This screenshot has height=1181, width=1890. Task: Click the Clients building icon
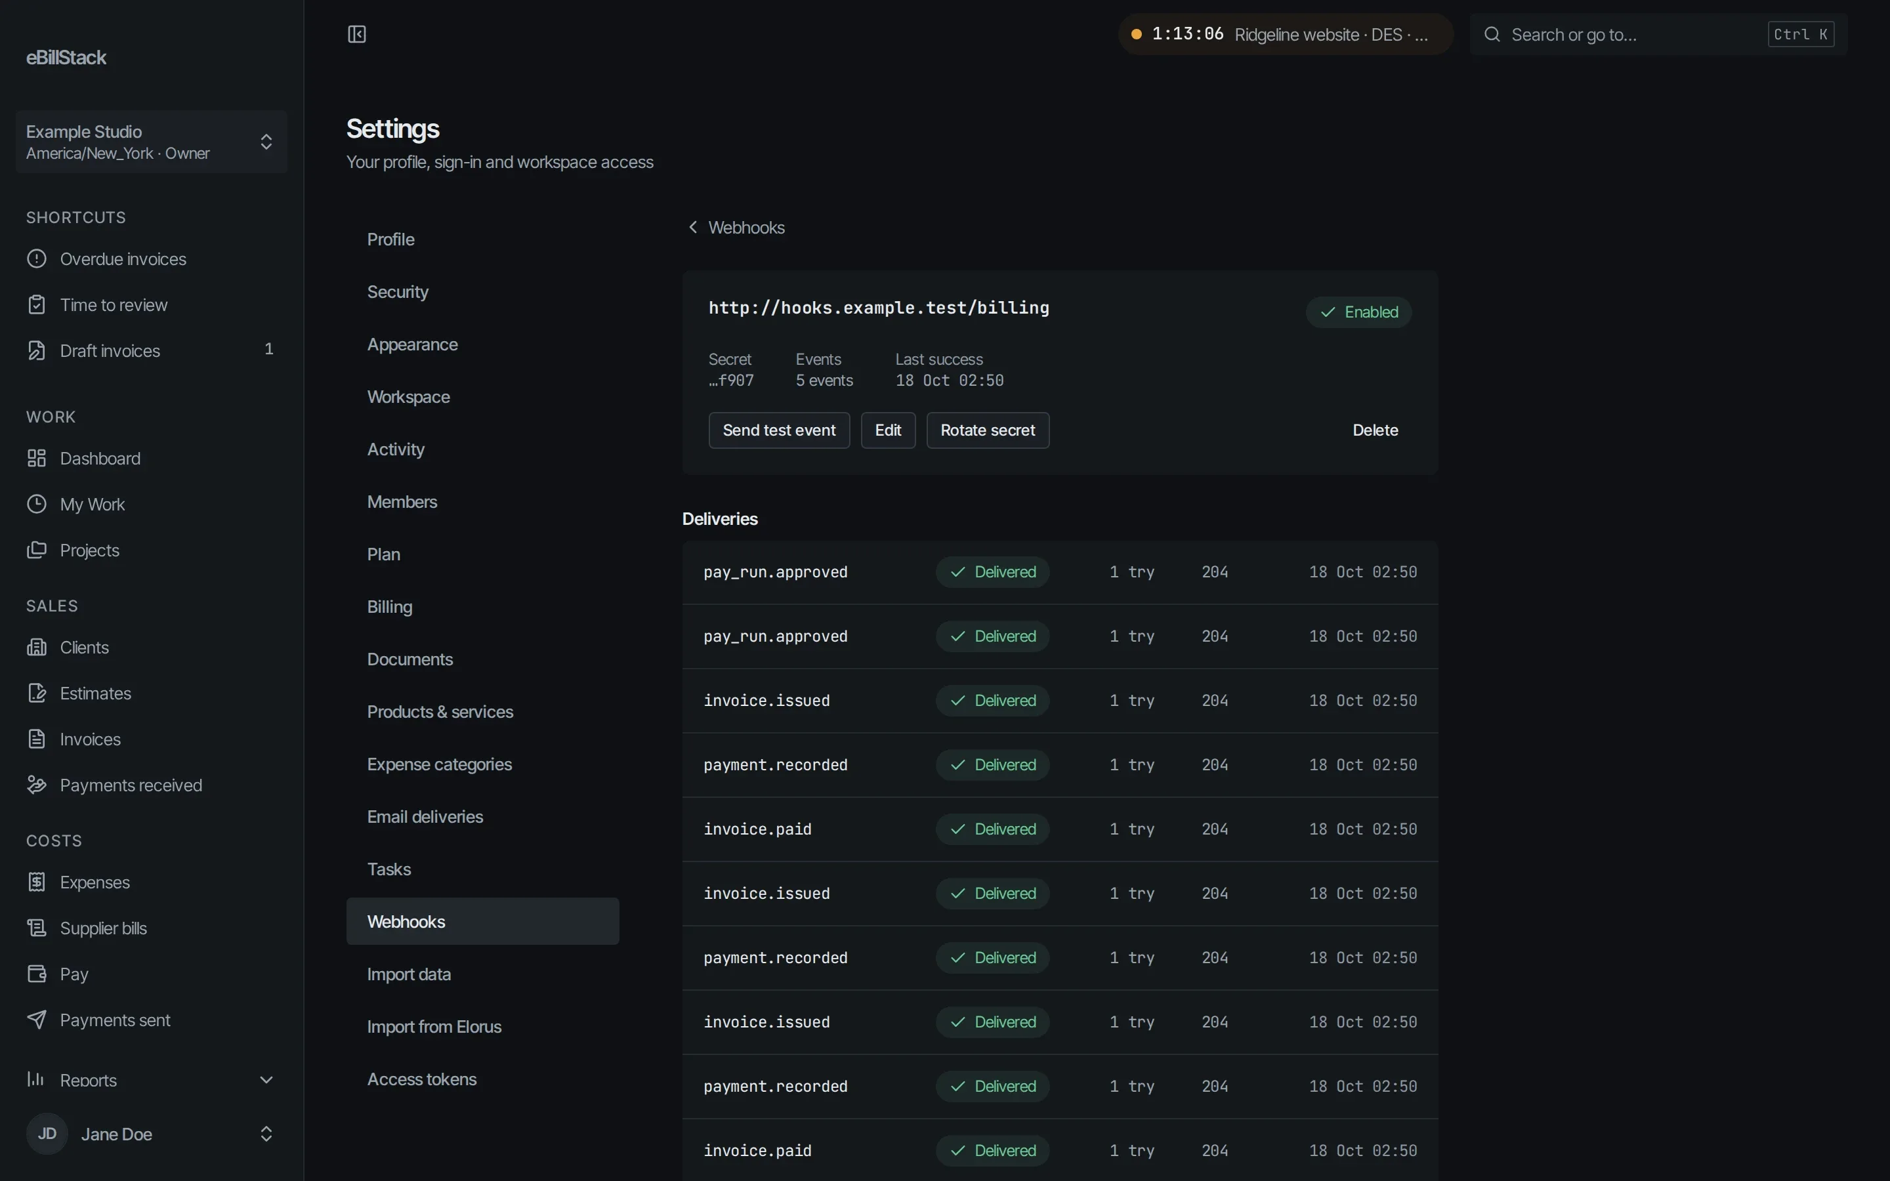point(37,648)
